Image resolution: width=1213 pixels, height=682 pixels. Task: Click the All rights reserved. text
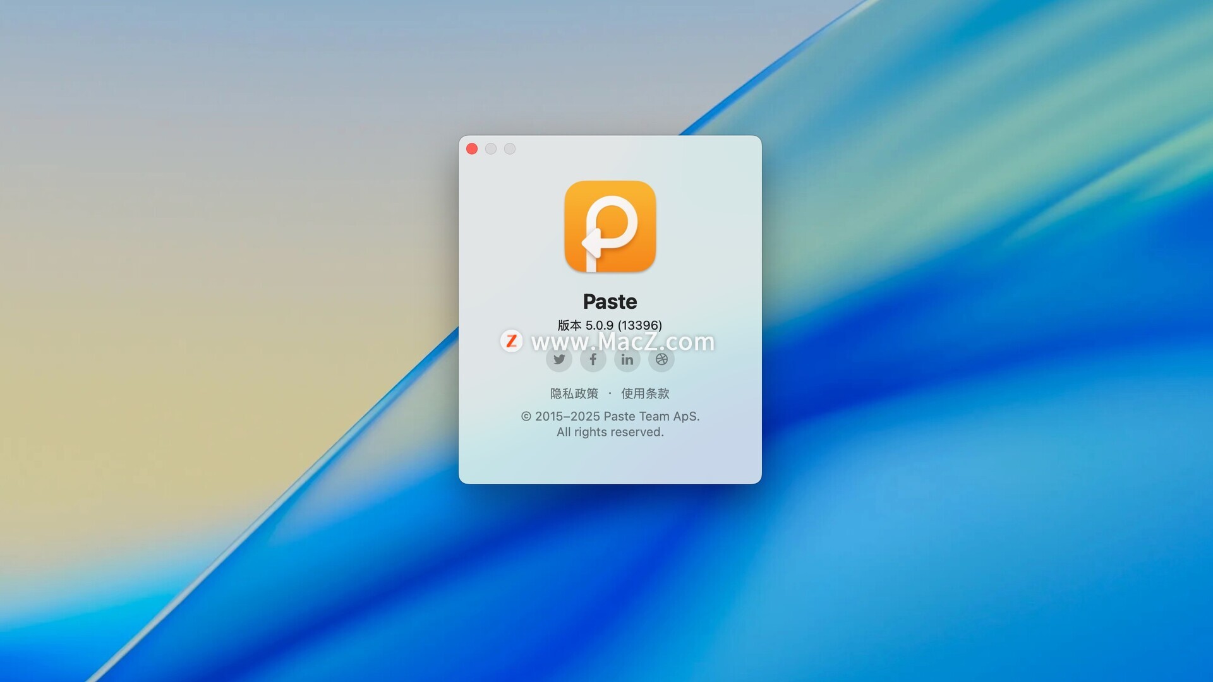(610, 432)
